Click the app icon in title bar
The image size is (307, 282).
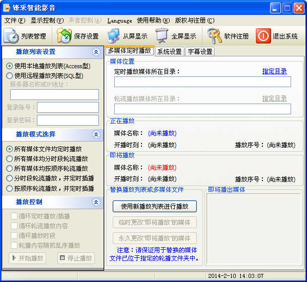[x=7, y=8]
